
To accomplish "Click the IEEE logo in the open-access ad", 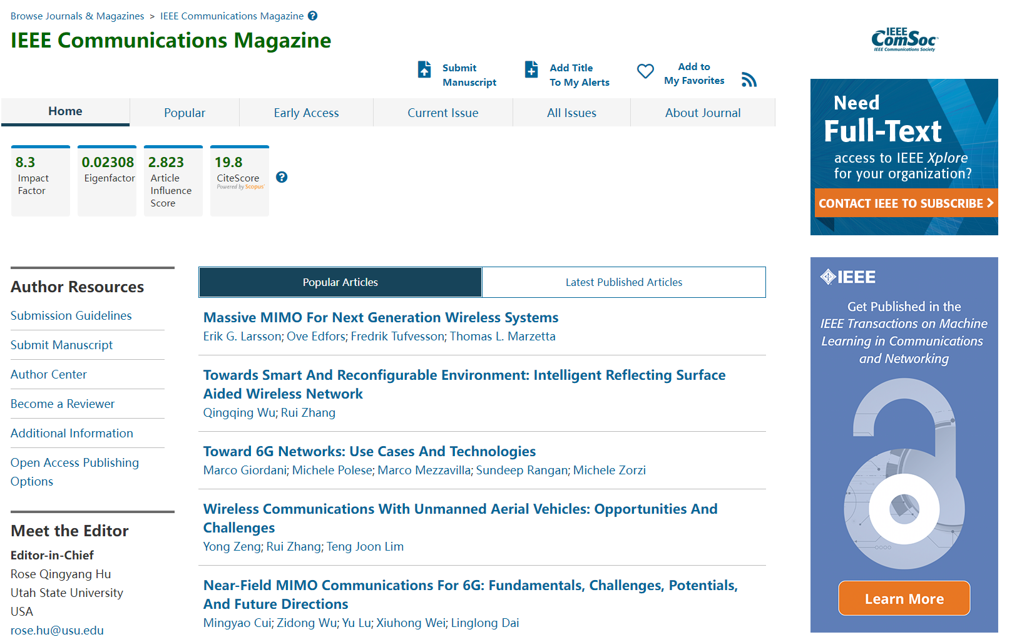I will [x=848, y=277].
